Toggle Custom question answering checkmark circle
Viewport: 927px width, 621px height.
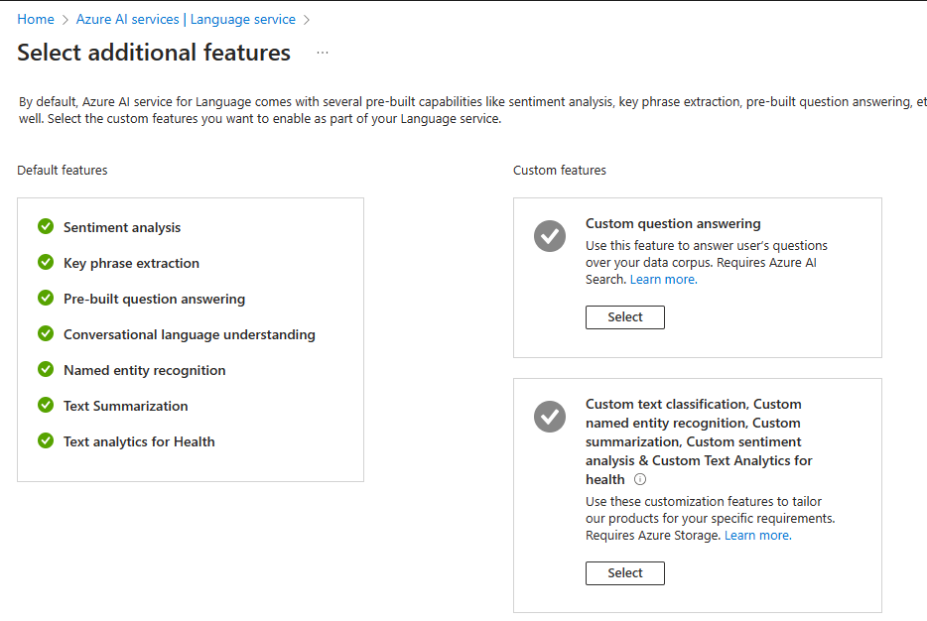[550, 236]
